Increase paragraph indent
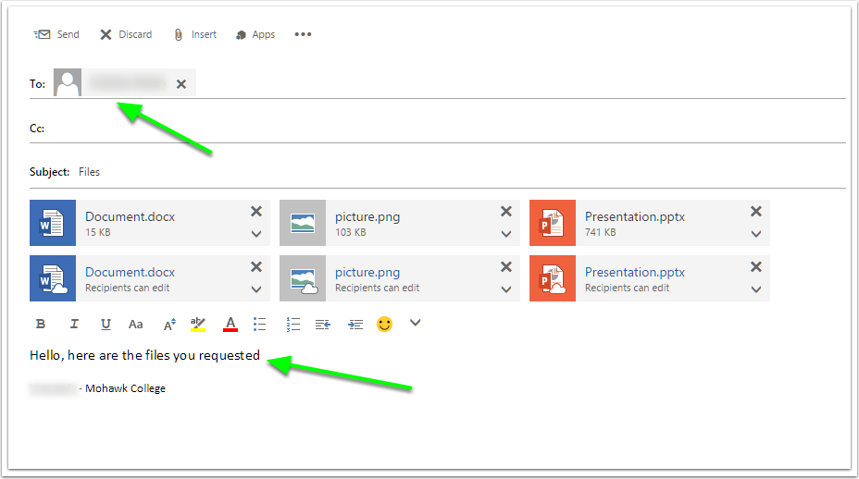 355,325
